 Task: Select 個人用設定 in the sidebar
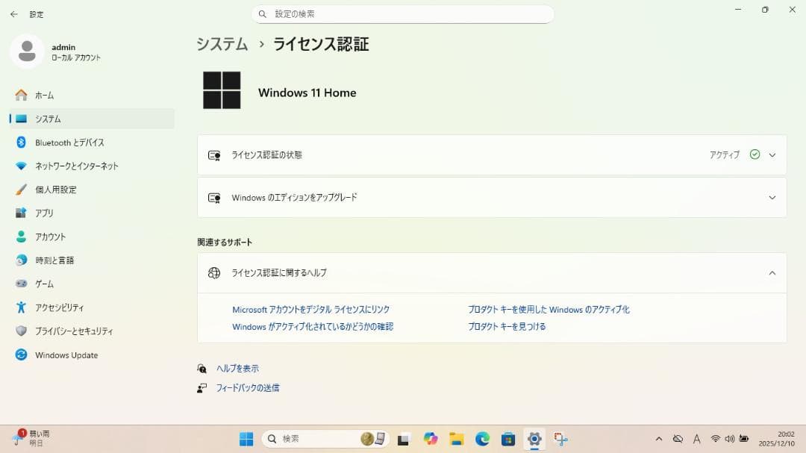click(x=58, y=190)
